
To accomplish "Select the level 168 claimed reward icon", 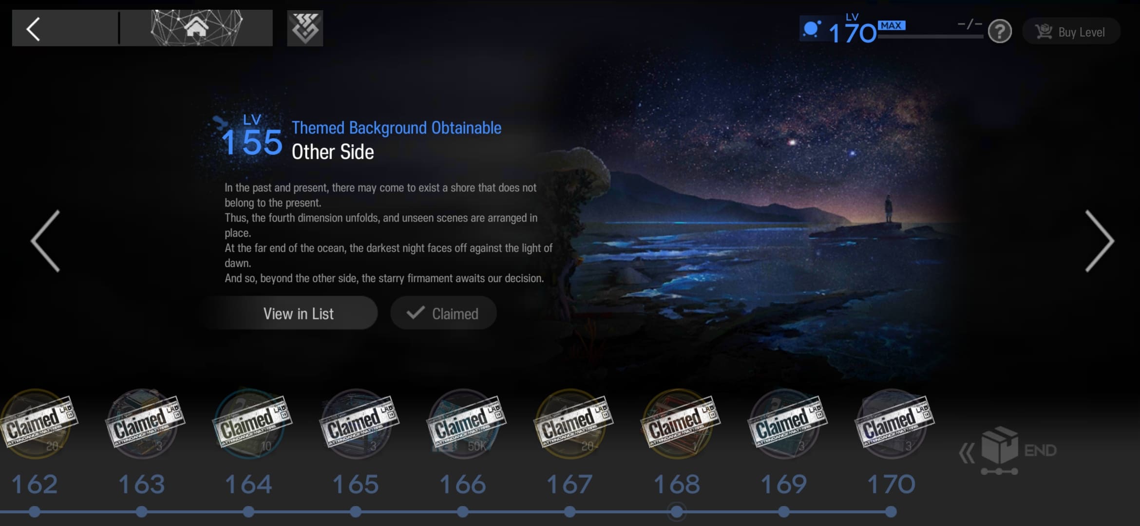I will point(678,424).
